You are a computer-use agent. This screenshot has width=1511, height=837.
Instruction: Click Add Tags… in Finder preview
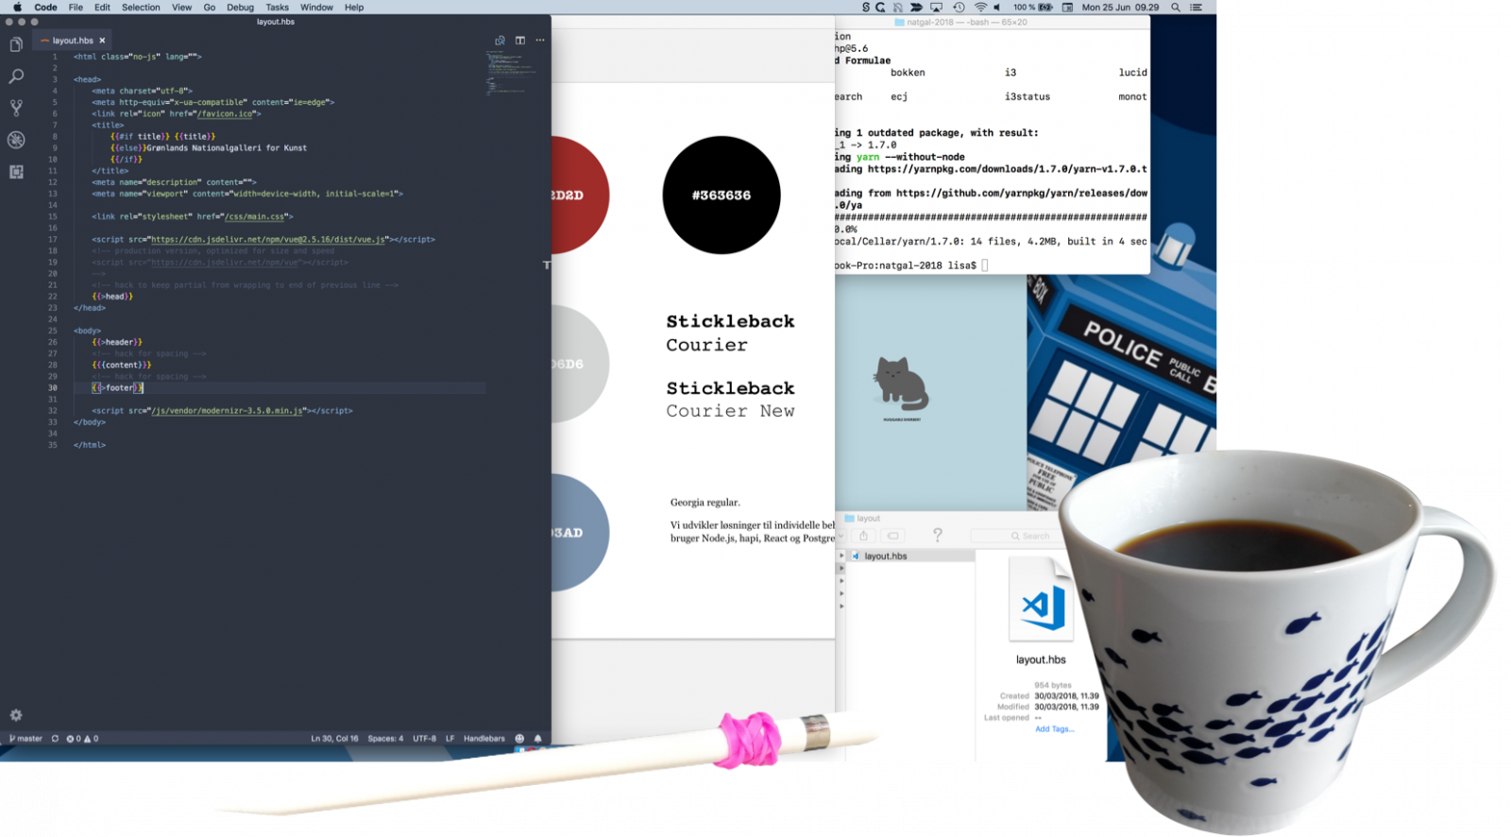(x=1054, y=729)
